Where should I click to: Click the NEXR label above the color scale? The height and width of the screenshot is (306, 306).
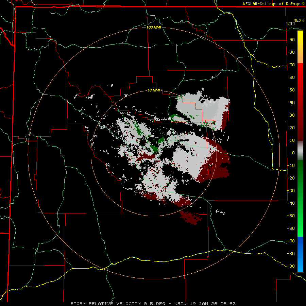click(299, 20)
